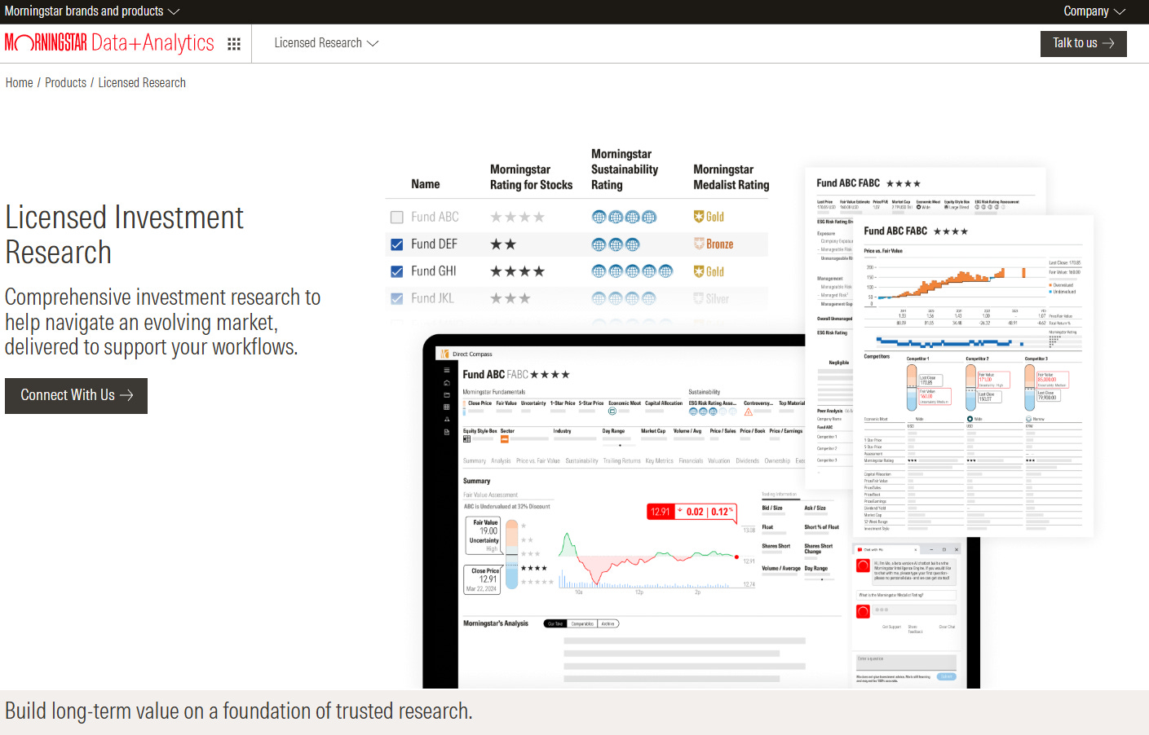Click the Connect With Us button

pyautogui.click(x=76, y=395)
